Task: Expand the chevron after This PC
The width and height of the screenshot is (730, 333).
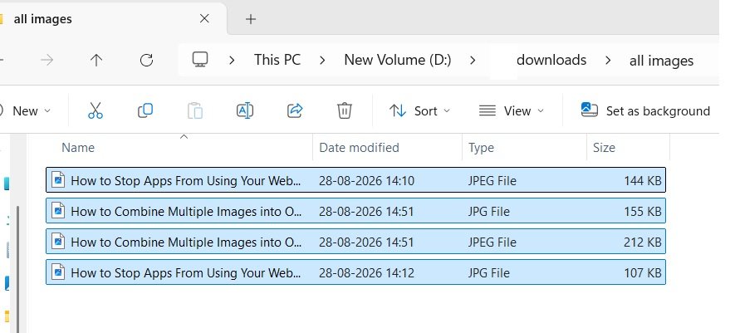Action: coord(322,60)
